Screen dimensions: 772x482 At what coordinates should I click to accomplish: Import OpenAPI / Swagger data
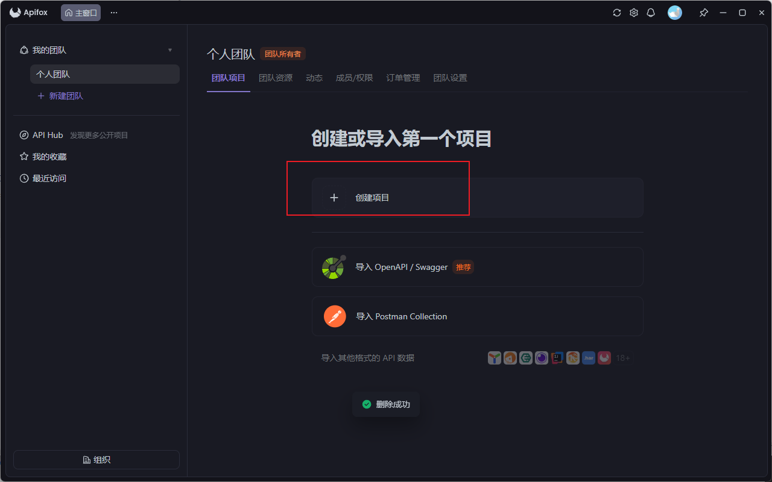[478, 267]
